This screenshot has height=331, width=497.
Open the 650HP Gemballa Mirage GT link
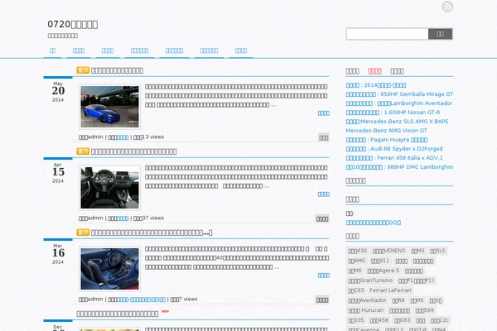(399, 94)
